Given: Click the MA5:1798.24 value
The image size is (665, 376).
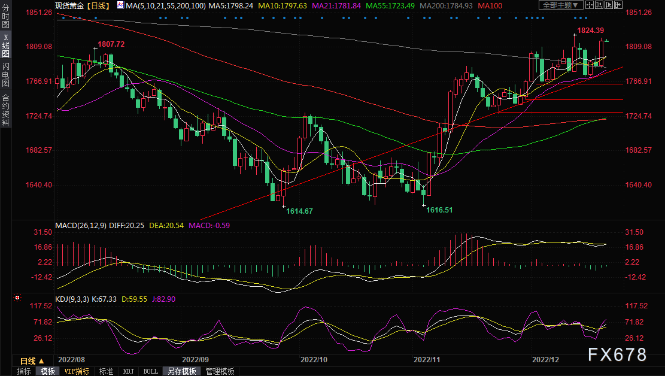Looking at the screenshot, I should (x=230, y=5).
